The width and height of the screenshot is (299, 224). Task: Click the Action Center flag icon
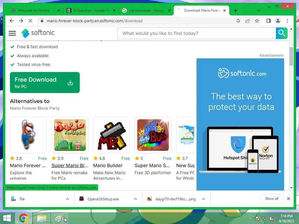click(257, 218)
